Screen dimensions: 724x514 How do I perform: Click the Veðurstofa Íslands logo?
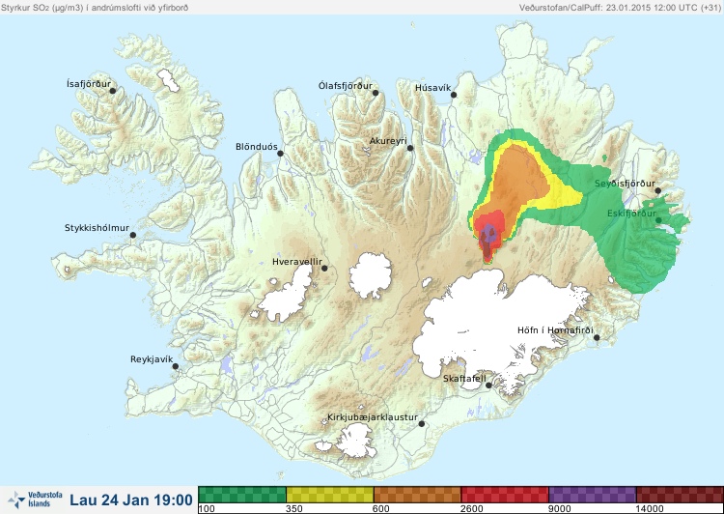coord(36,500)
